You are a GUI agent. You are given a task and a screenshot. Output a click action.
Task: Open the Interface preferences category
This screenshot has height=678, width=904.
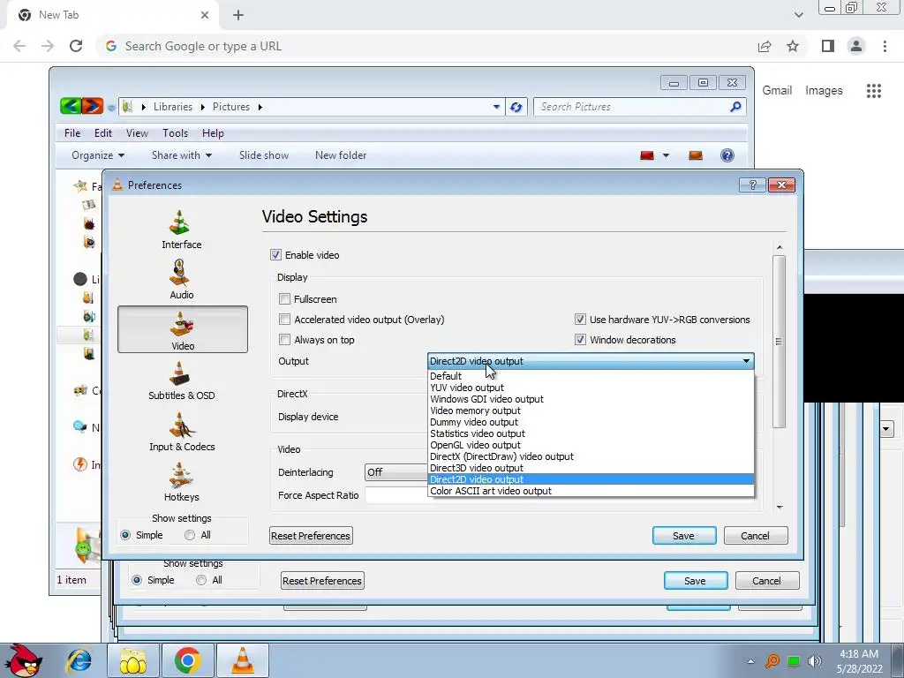point(182,230)
